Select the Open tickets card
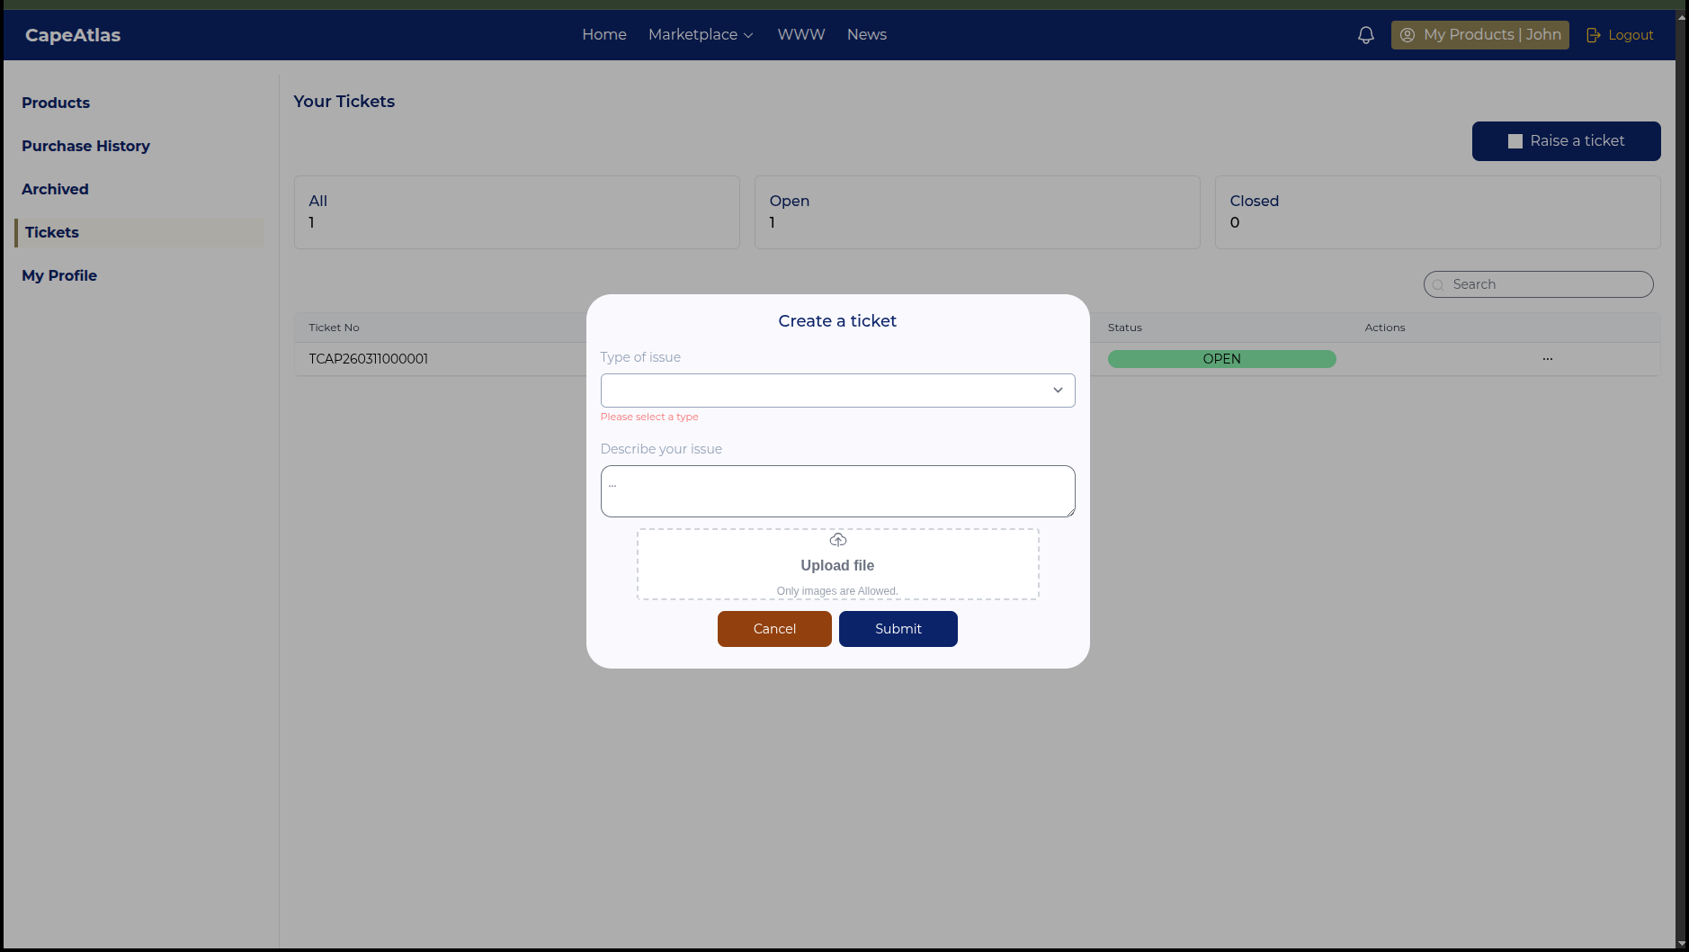The image size is (1689, 952). [x=977, y=212]
